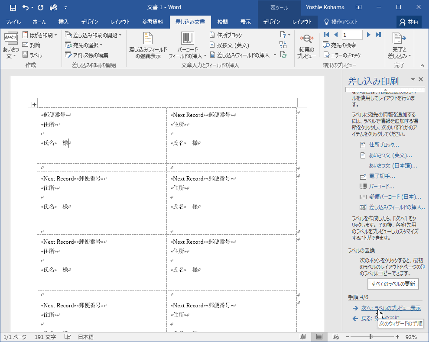Click the Redo/Repeat icon

(40, 7)
